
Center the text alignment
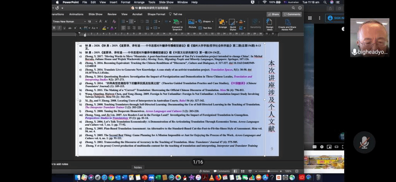pos(128,28)
